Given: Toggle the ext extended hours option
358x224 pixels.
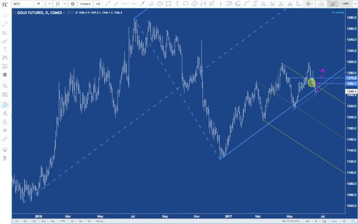Looking at the screenshot, I should [307, 221].
